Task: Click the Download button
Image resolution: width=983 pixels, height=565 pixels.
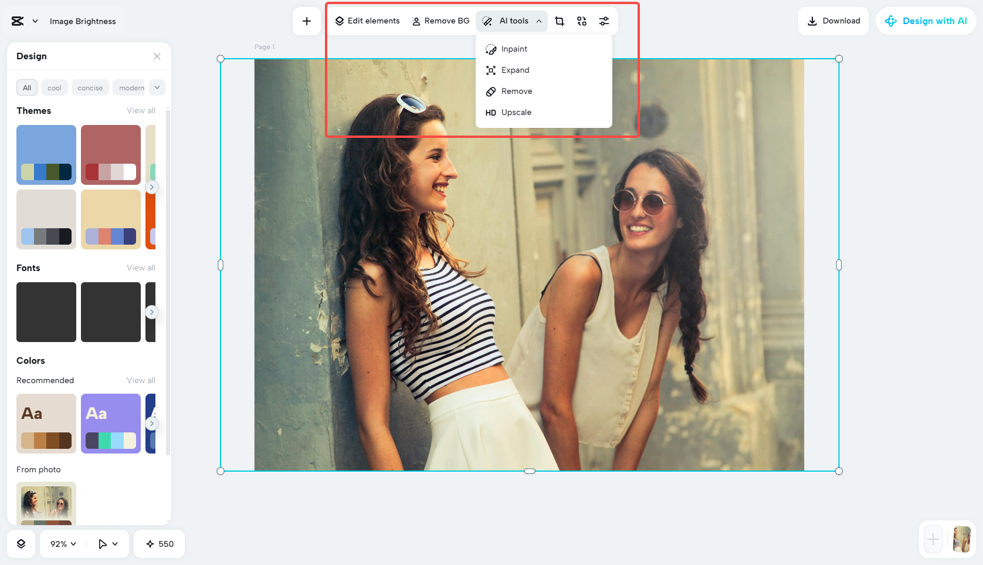Action: point(833,21)
